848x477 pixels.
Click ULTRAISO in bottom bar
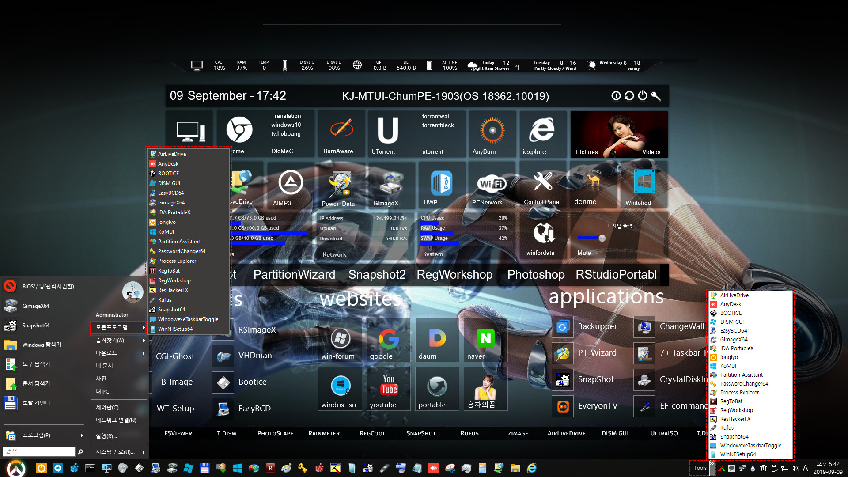[664, 433]
